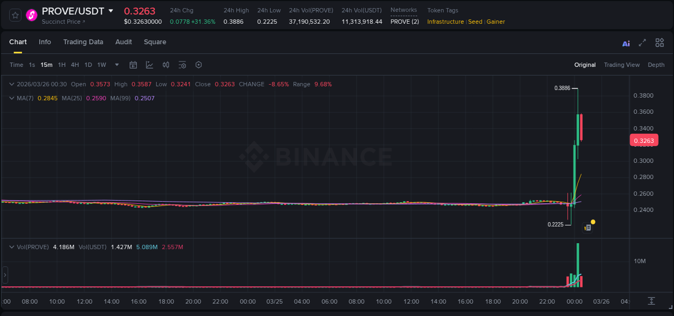Open the date range calendar picker

[x=133, y=65]
